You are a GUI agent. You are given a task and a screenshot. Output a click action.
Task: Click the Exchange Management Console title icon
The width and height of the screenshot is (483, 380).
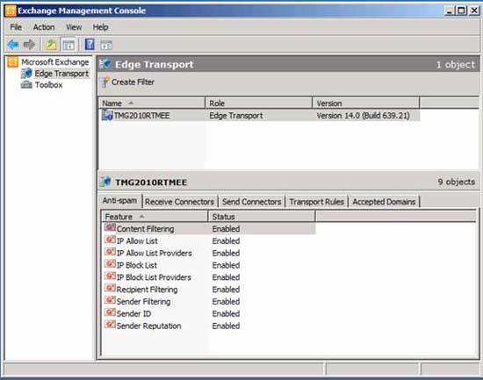coord(11,11)
